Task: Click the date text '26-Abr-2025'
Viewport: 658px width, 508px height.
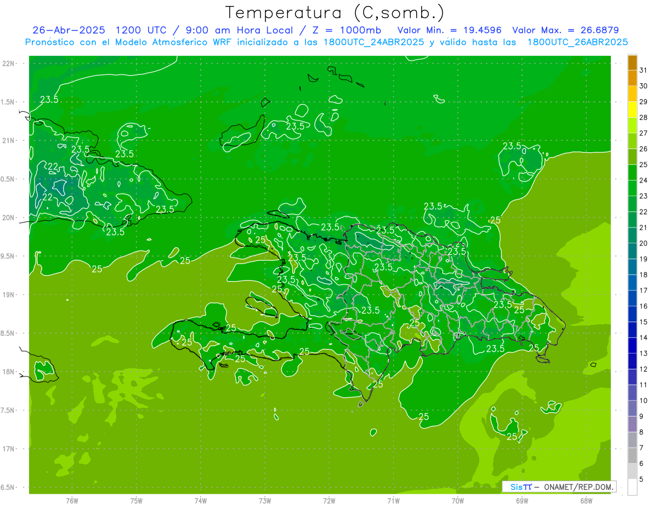Action: [x=69, y=30]
